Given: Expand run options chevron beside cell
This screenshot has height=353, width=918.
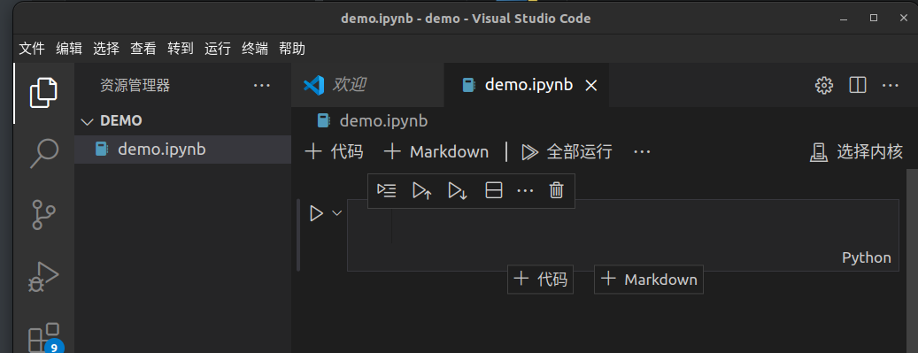Looking at the screenshot, I should 336,213.
